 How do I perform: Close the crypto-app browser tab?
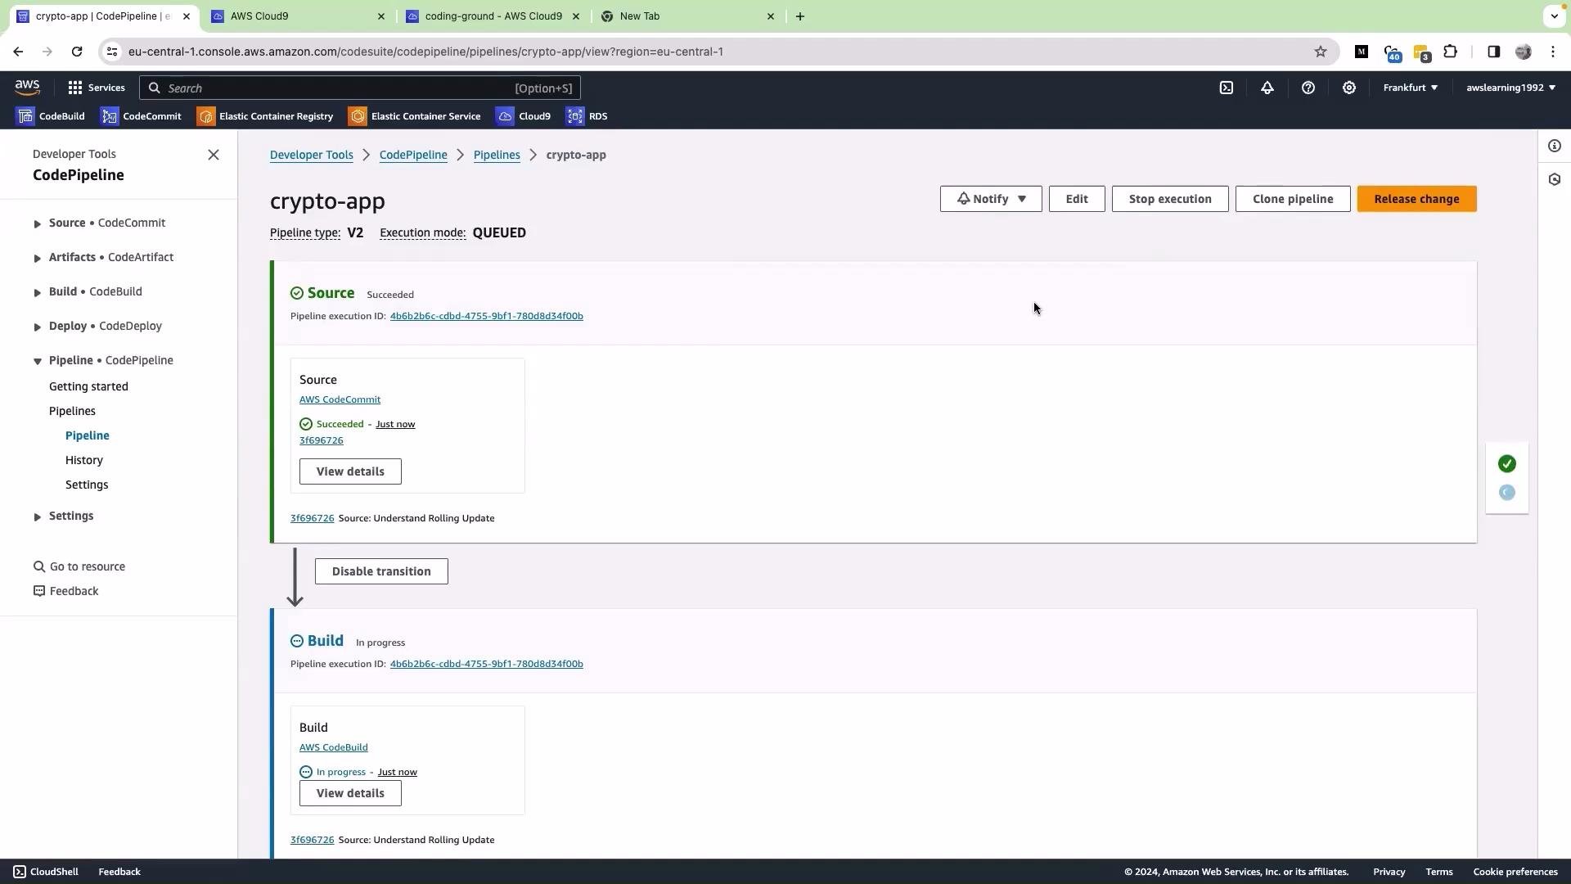(186, 16)
